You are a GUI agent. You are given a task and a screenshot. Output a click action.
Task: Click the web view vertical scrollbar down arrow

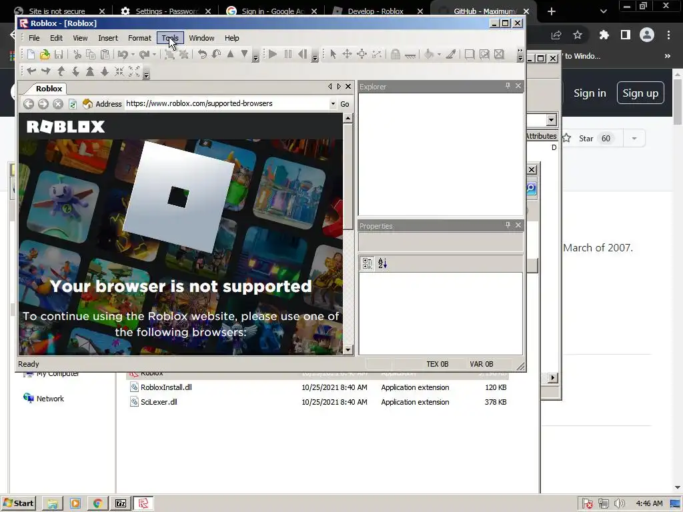pos(348,349)
